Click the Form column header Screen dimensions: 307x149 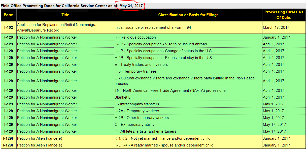tap(9, 15)
